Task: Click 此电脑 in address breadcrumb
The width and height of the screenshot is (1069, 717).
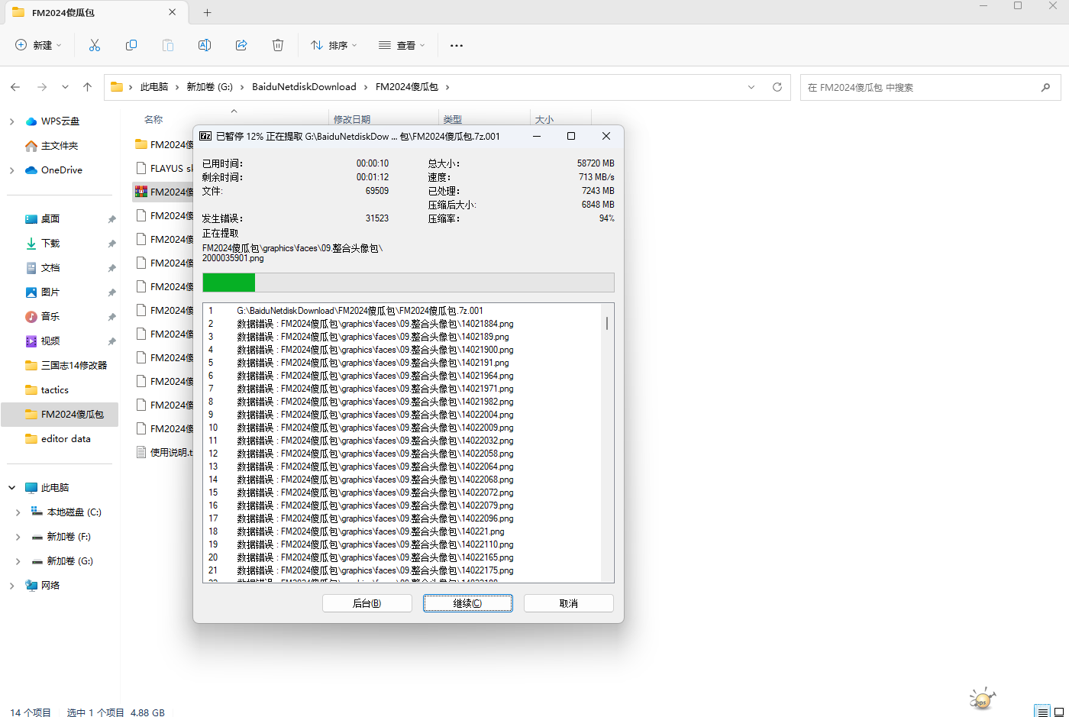Action: click(x=153, y=87)
